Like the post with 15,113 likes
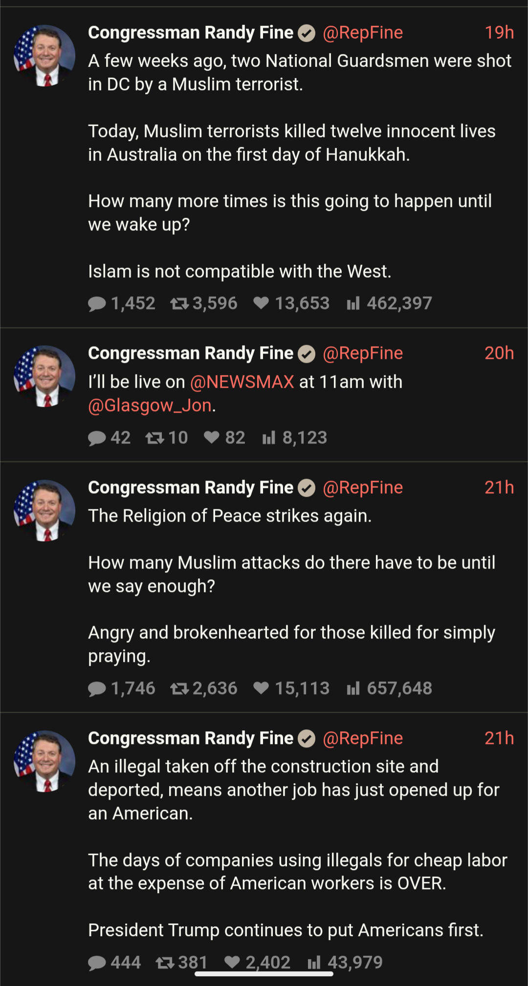Viewport: 528px width, 986px height. pos(261,688)
